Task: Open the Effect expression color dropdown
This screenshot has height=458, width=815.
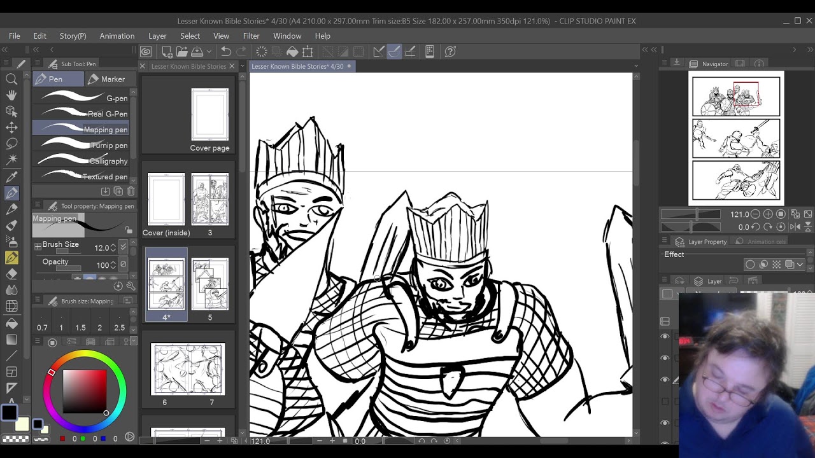Action: click(800, 265)
